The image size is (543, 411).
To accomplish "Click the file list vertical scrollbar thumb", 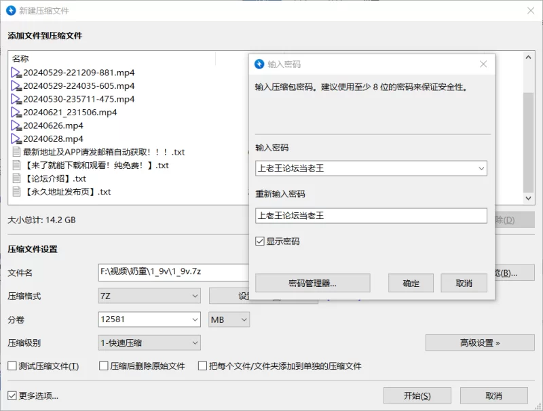I will [528, 142].
